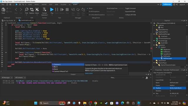Collapse the RollGUI node

(157, 47)
